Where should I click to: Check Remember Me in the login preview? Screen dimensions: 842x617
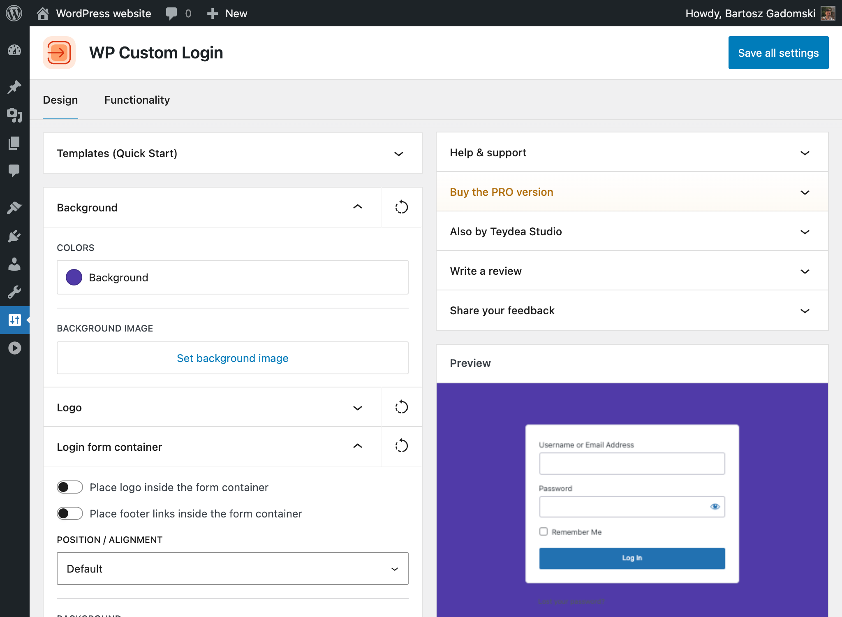pyautogui.click(x=543, y=531)
